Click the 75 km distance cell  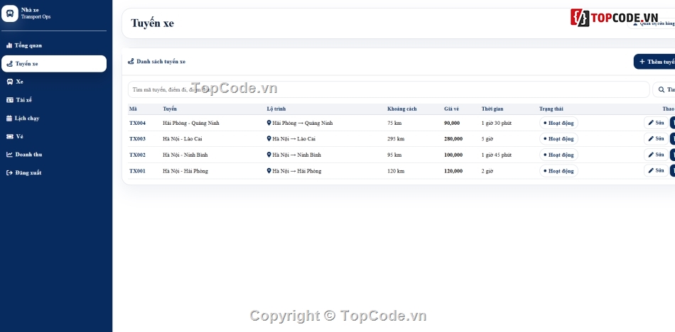[394, 123]
